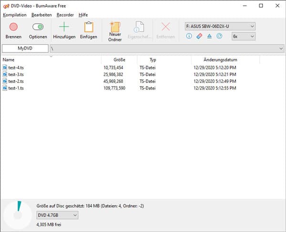Click date 12/29/2020 5:12:55 PM

pyautogui.click(x=215, y=88)
